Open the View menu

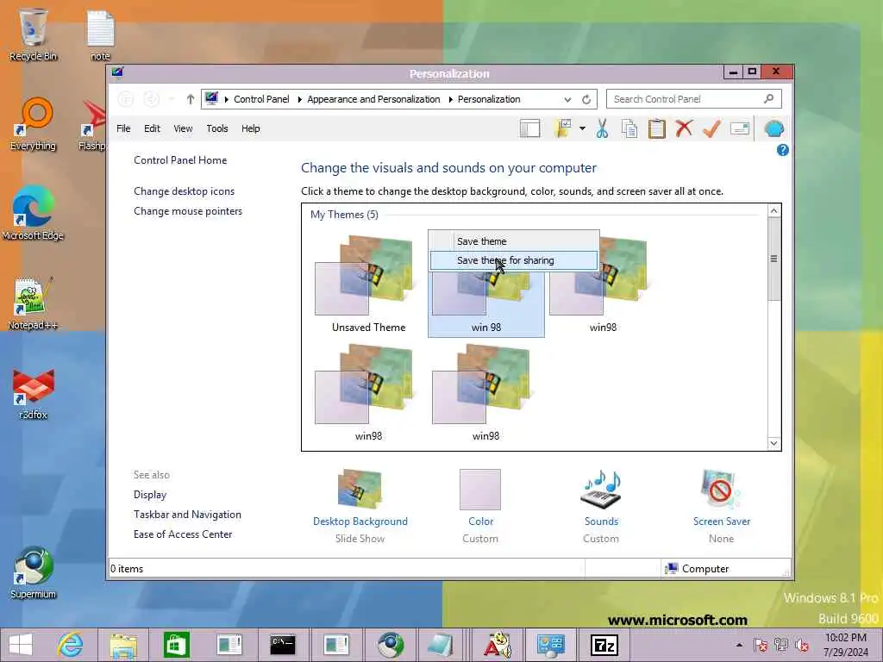pos(183,128)
